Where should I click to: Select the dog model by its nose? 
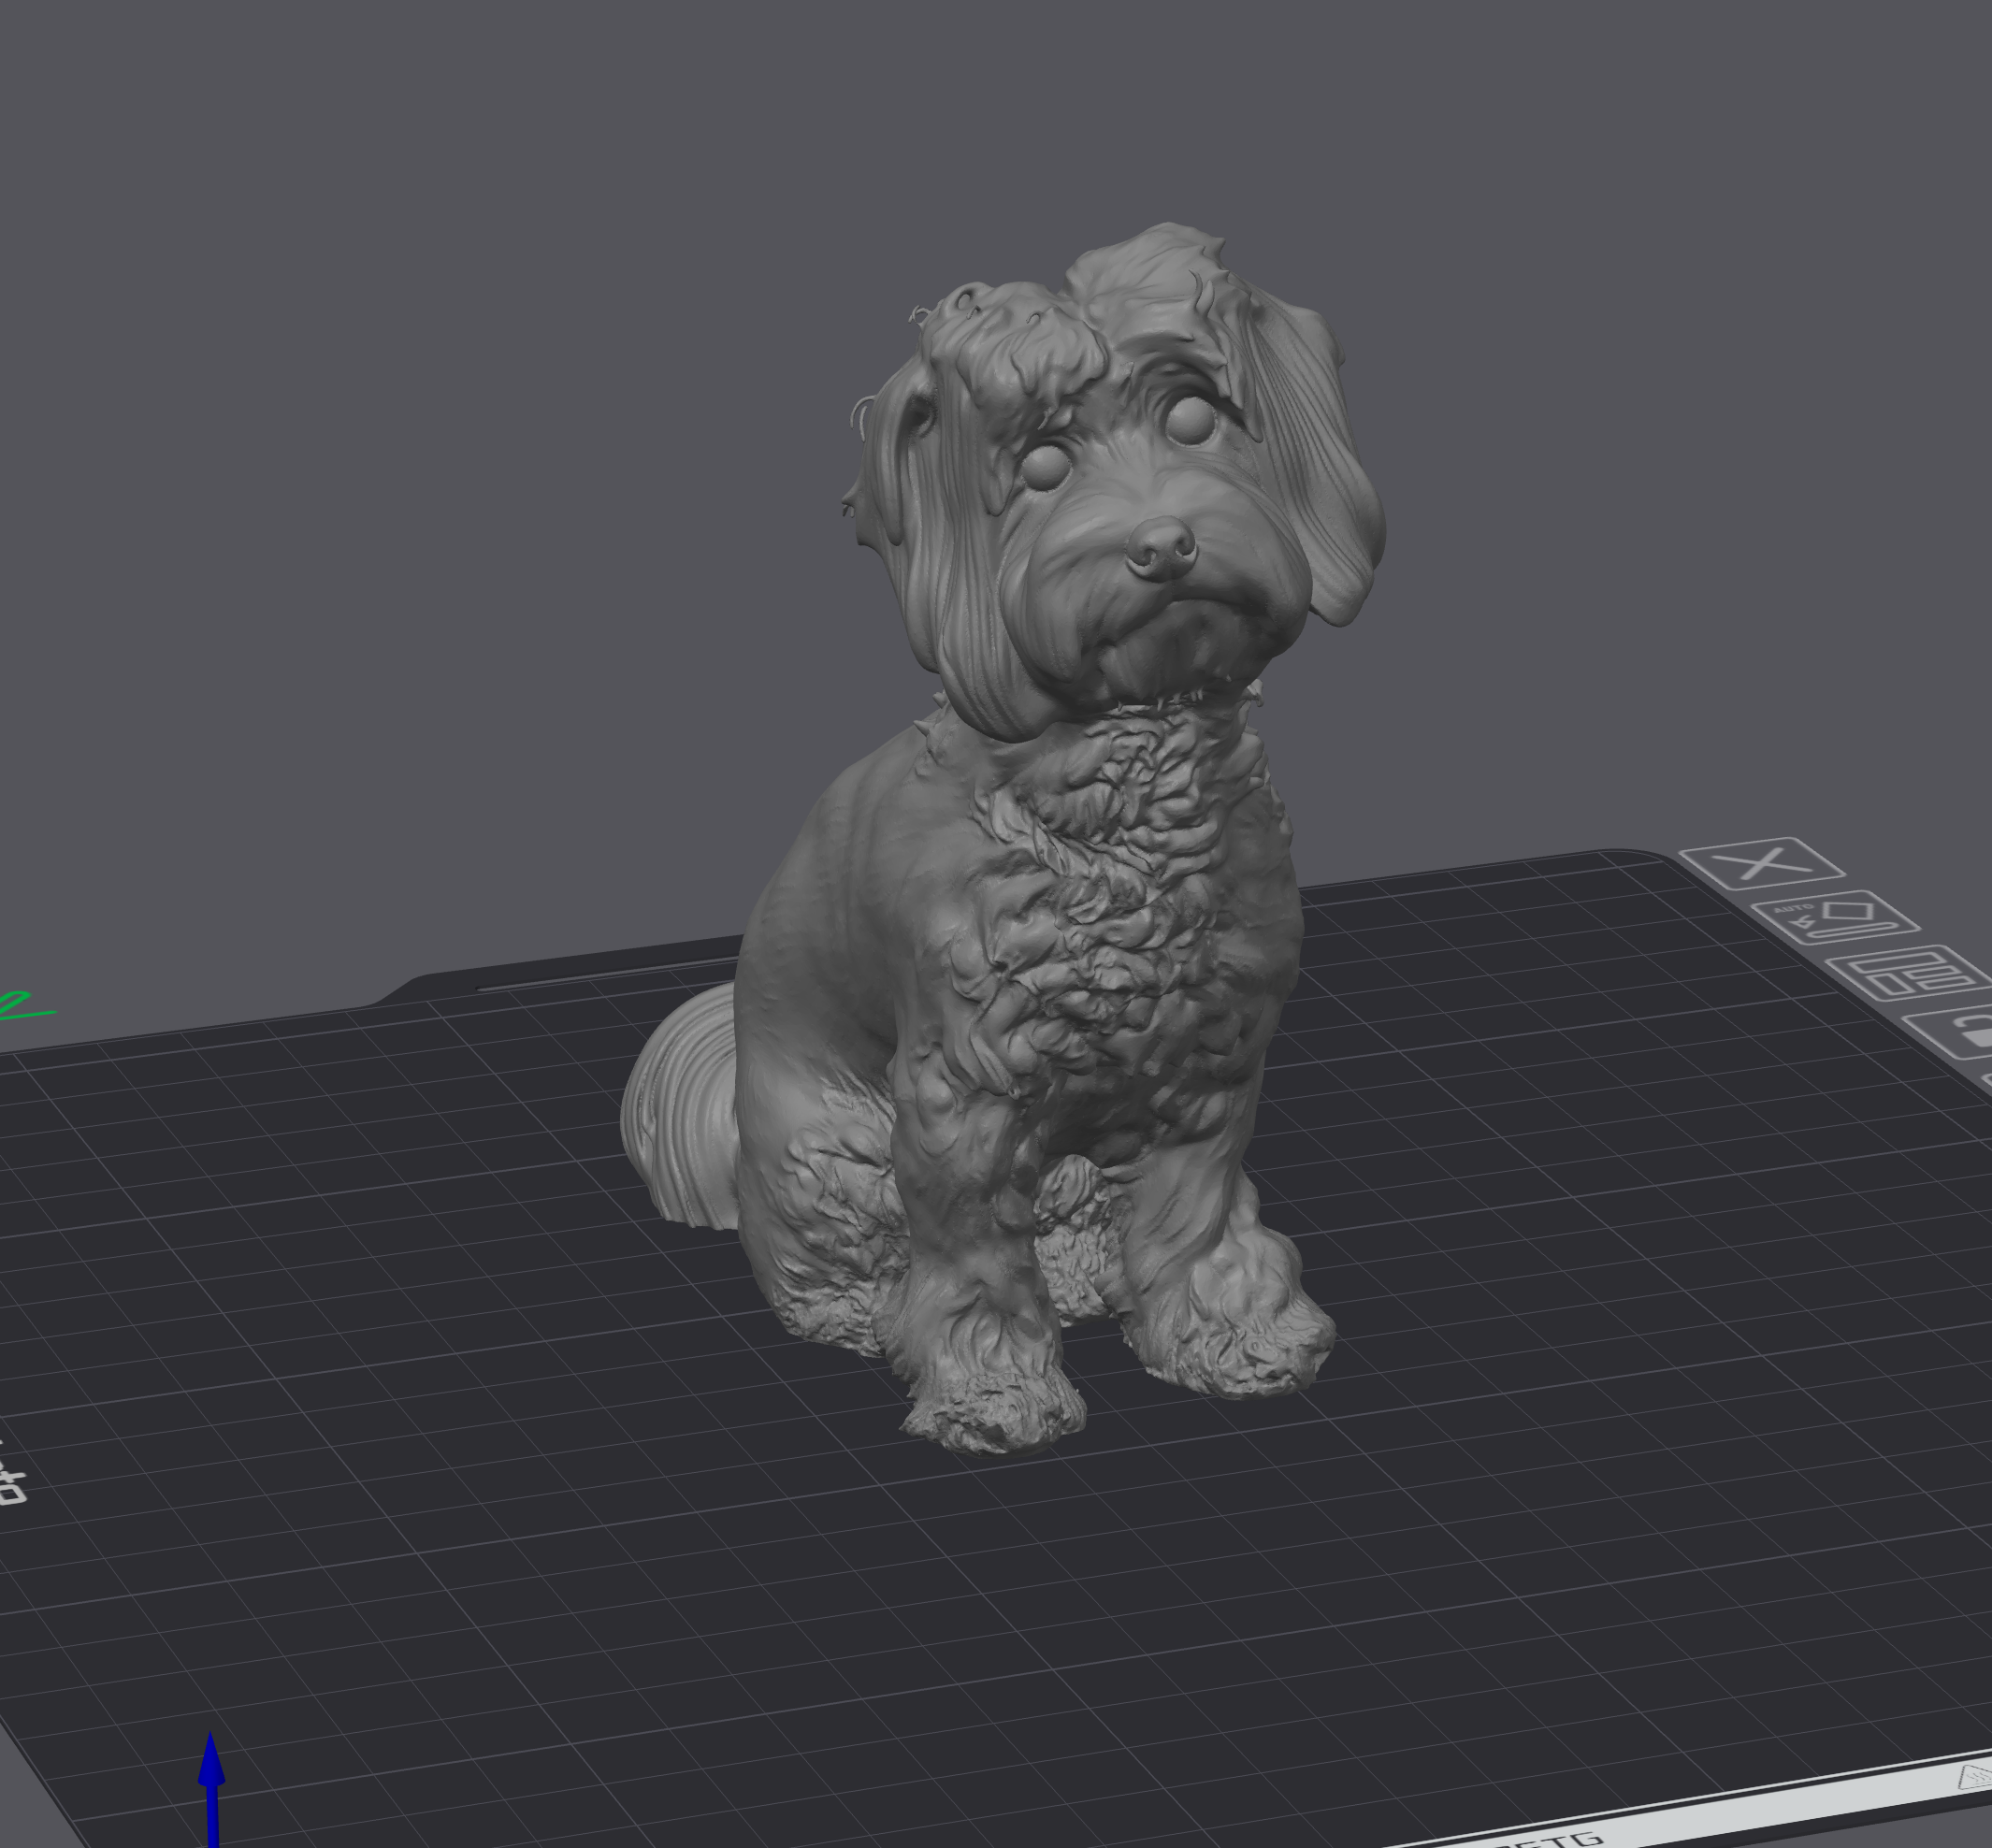point(1161,547)
